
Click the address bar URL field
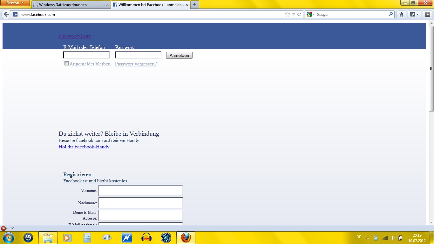(x=151, y=14)
